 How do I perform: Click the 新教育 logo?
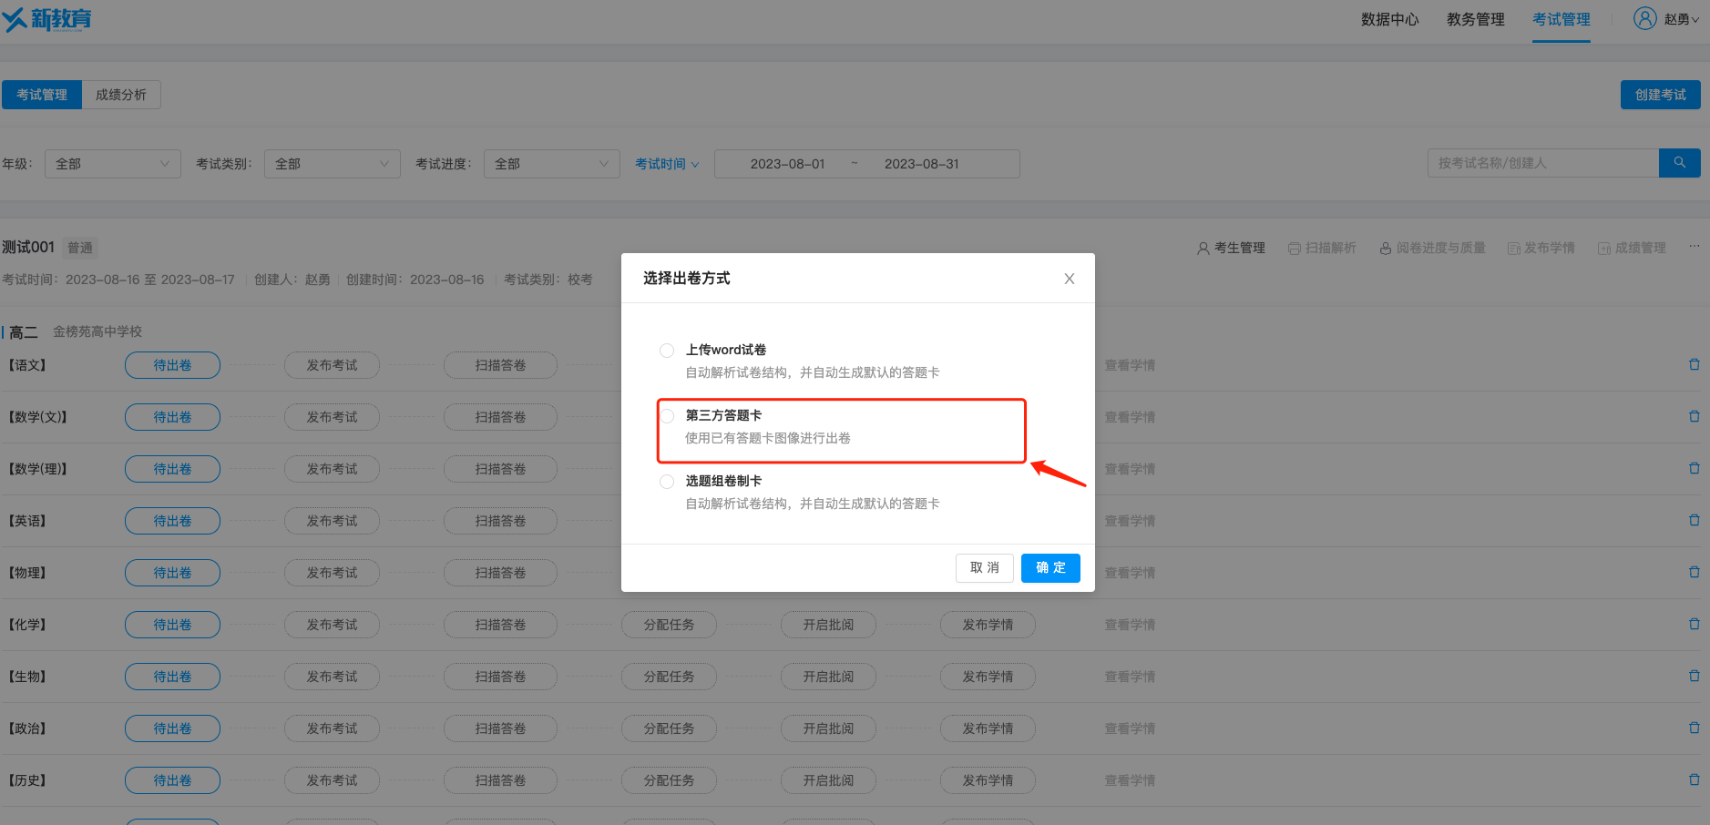coord(47,19)
